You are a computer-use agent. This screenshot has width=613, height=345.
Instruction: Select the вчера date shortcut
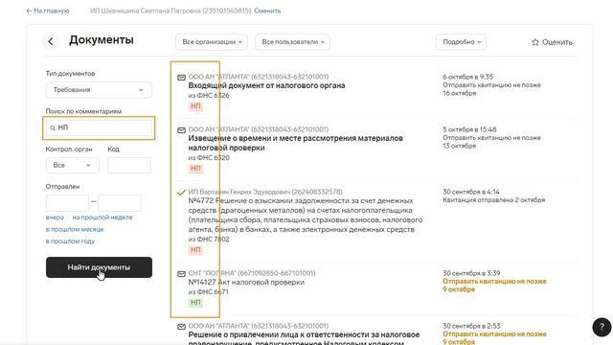(x=55, y=218)
